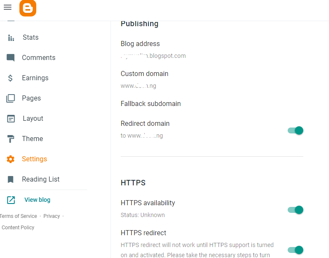The width and height of the screenshot is (329, 258).
Task: Select Earnings in the sidebar
Action: 35,78
